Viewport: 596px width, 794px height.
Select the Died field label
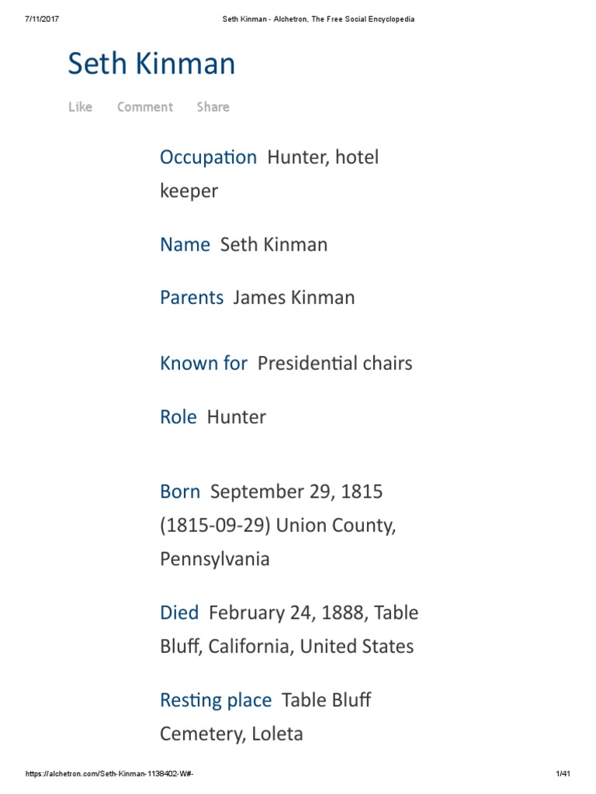tap(179, 613)
